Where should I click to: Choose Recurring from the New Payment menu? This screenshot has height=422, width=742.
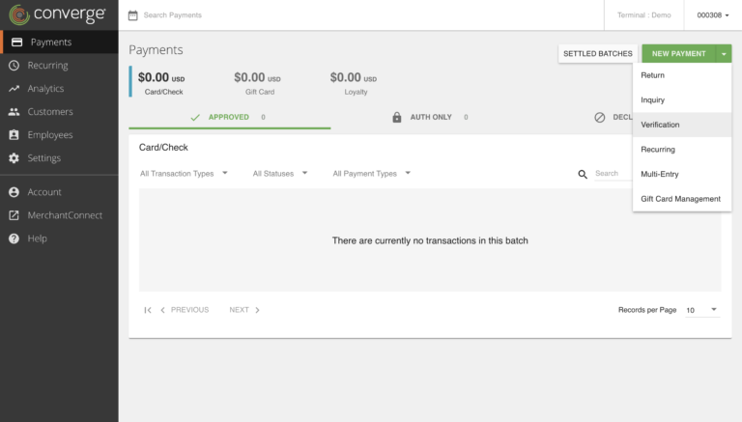coord(682,149)
